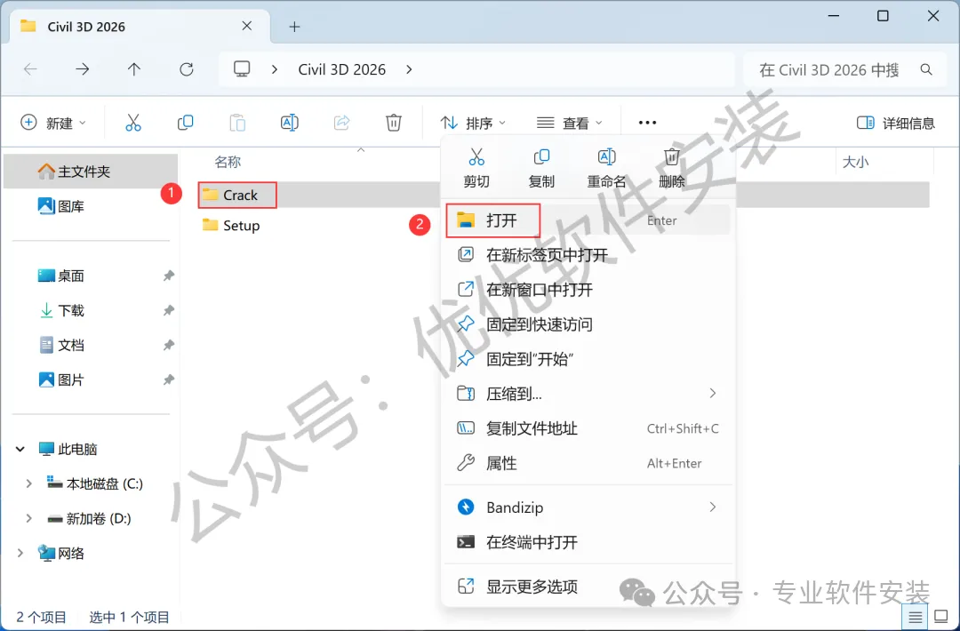Expand the 本地磁盘 (C:) node
This screenshot has height=631, width=960.
click(28, 483)
